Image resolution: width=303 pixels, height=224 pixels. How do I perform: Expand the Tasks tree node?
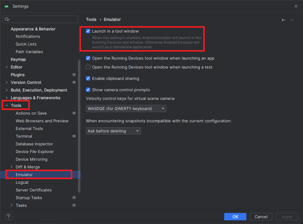pyautogui.click(x=12, y=205)
